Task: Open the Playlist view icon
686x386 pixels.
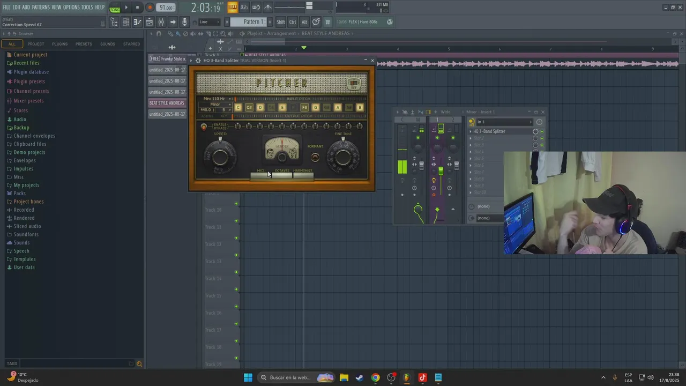Action: (114, 22)
